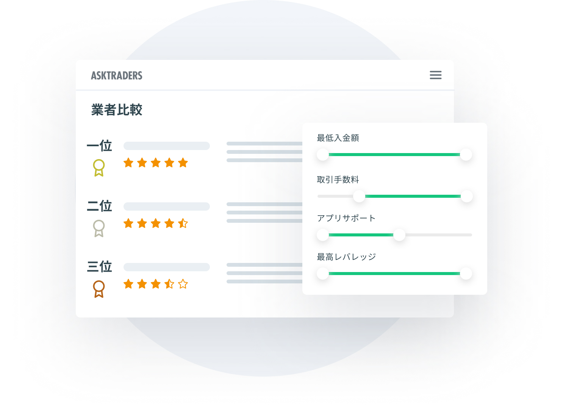Open the hamburger menu icon
Image resolution: width=563 pixels, height=416 pixels.
pos(435,75)
